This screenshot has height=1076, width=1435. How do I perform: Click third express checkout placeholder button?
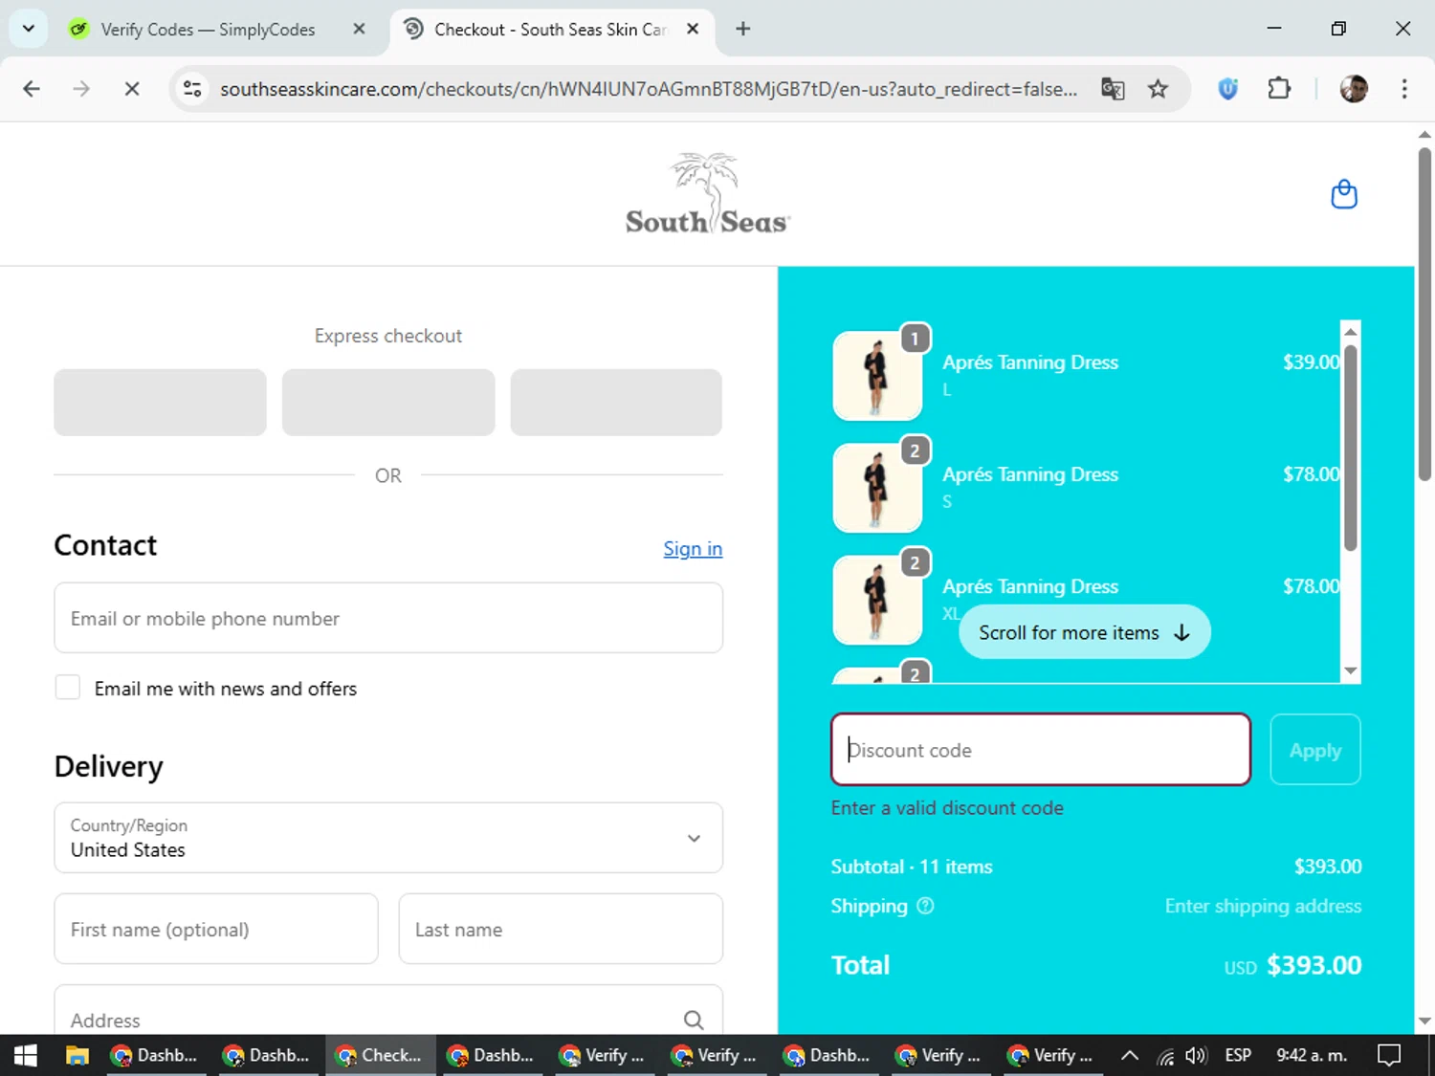pos(616,403)
